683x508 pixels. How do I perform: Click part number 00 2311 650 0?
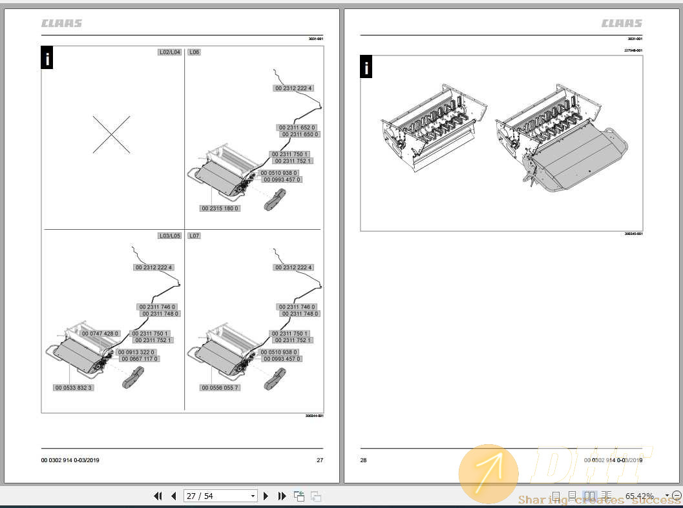tap(300, 134)
